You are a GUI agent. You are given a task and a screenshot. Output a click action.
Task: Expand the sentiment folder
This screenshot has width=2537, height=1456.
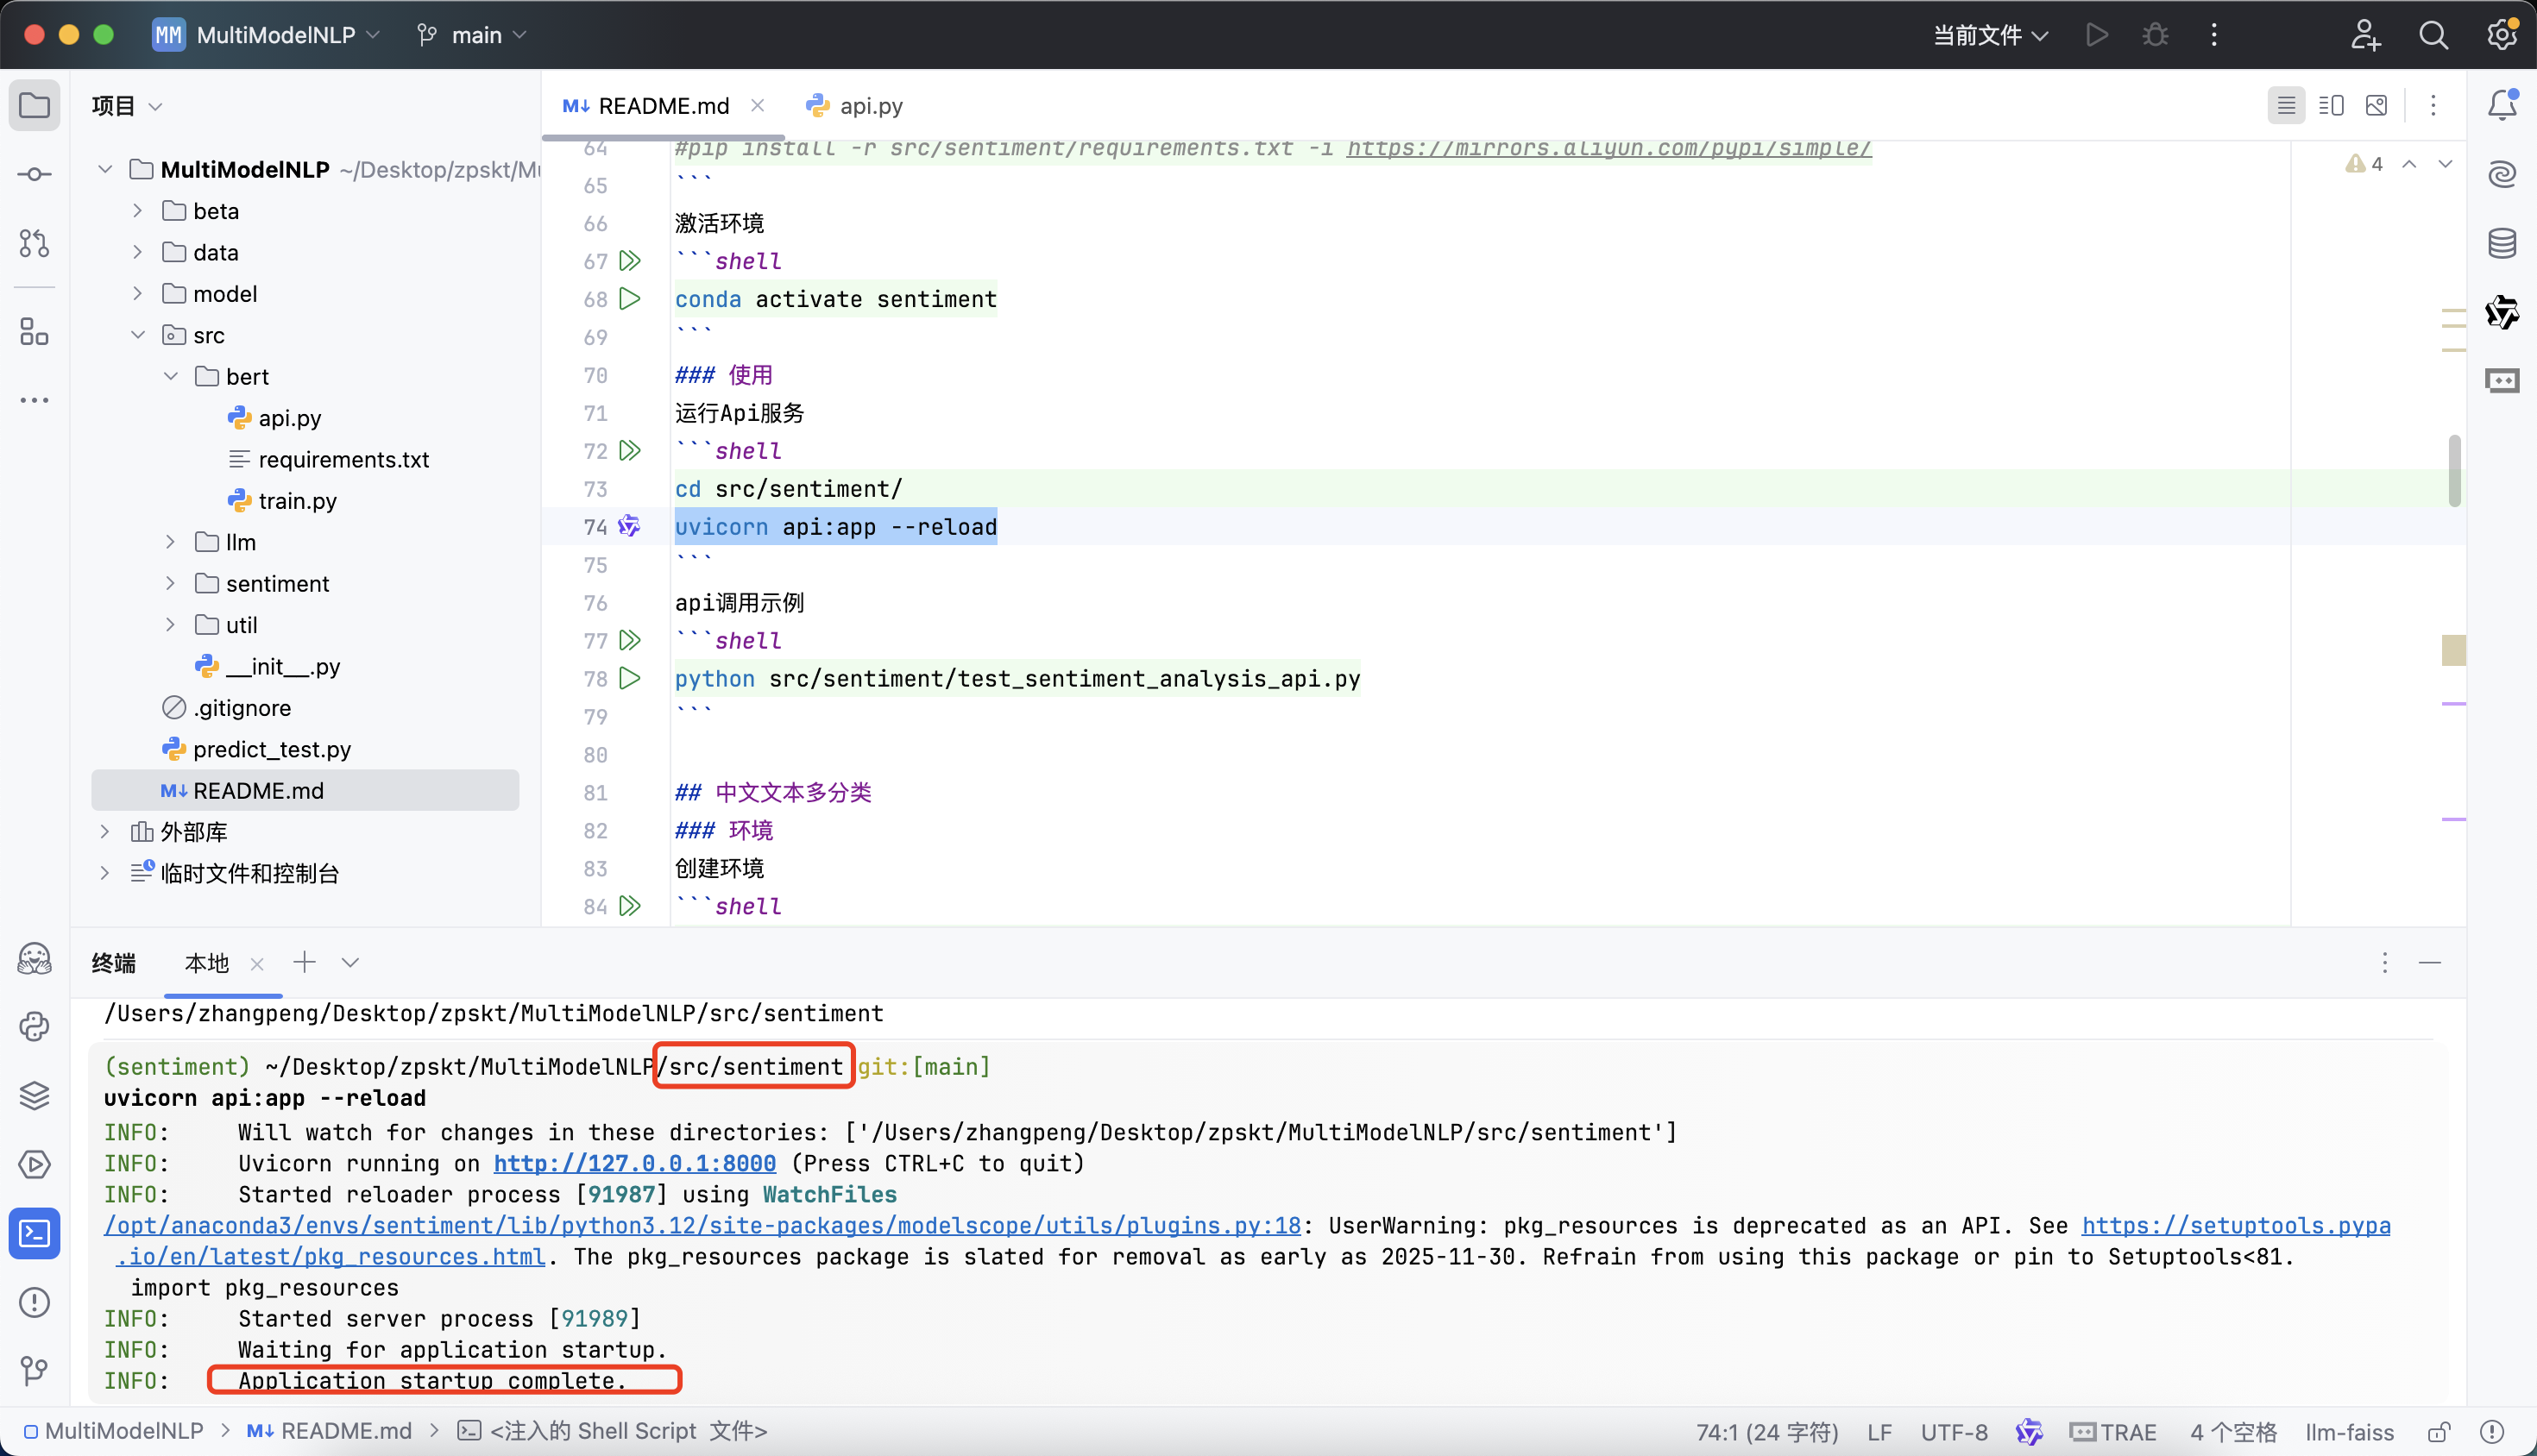[x=171, y=583]
